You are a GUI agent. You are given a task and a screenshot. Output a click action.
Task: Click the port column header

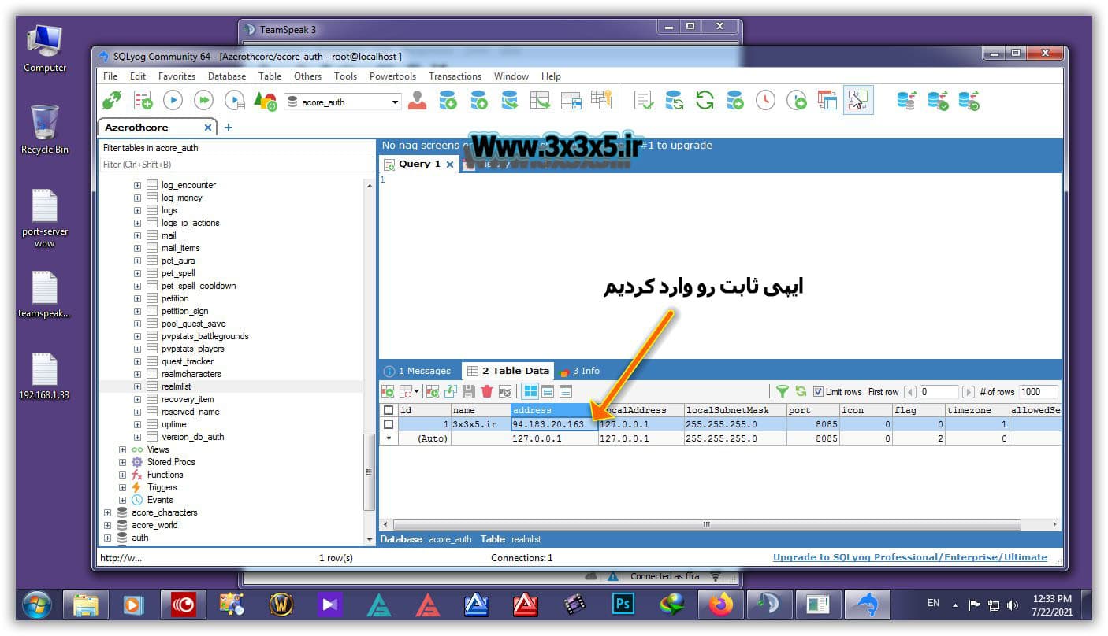coord(812,410)
